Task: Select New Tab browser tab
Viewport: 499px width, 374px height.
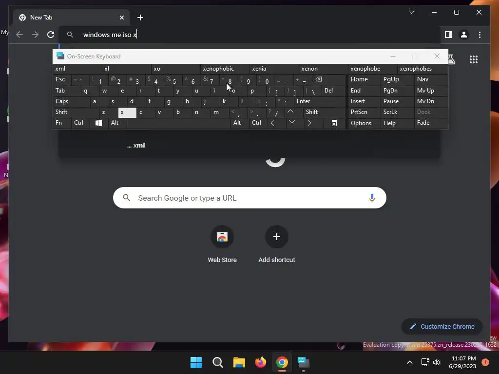Action: tap(71, 18)
